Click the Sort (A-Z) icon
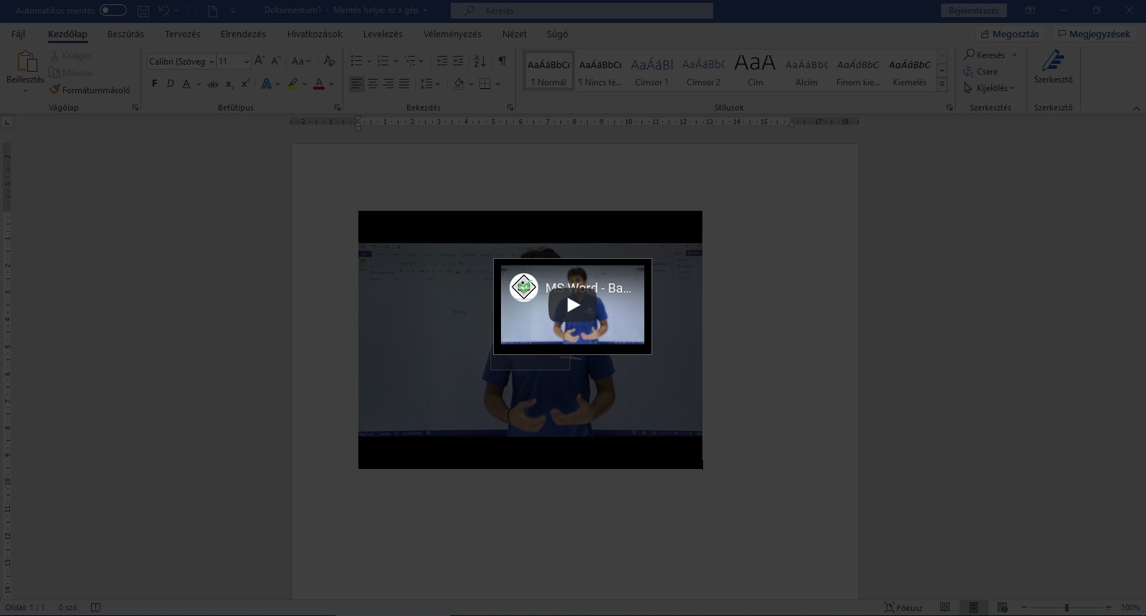This screenshot has width=1146, height=616. coord(480,61)
